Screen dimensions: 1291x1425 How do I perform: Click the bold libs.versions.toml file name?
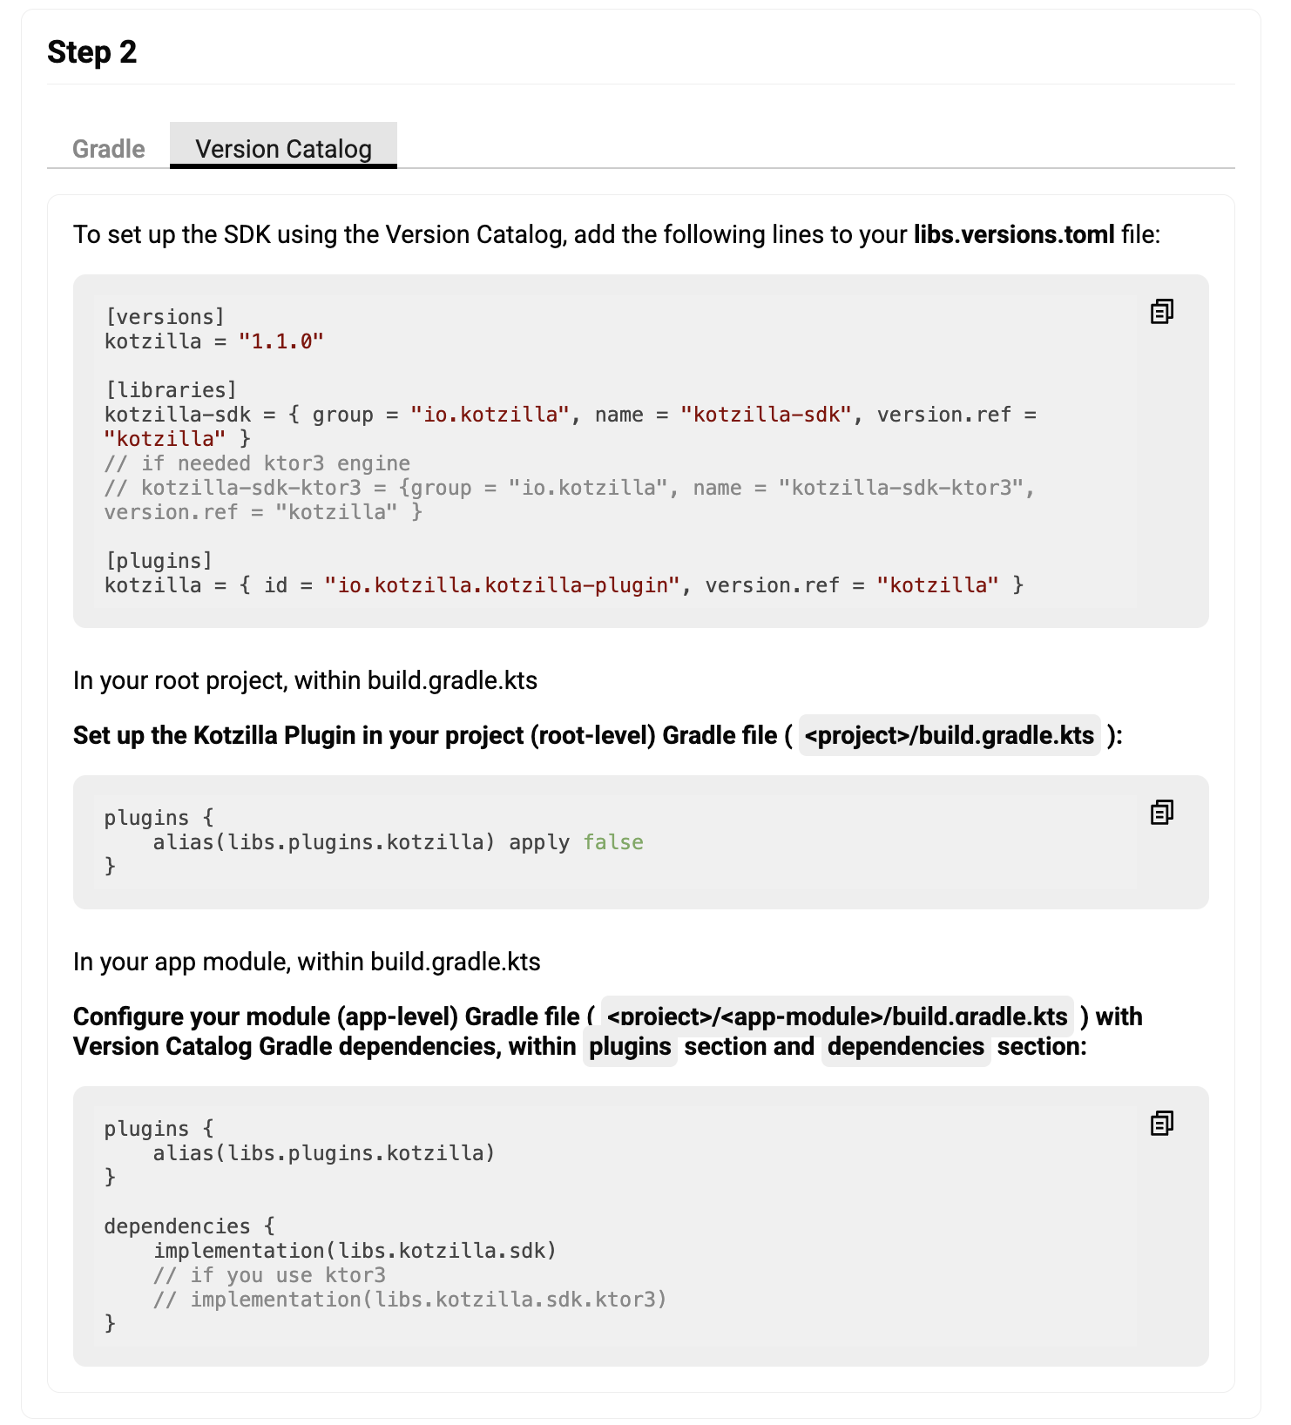coord(1013,234)
